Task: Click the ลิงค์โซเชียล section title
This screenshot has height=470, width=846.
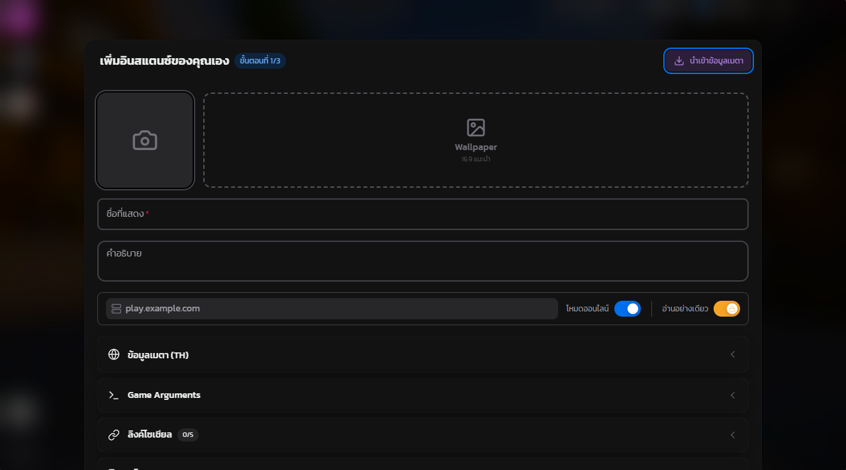Action: tap(150, 435)
